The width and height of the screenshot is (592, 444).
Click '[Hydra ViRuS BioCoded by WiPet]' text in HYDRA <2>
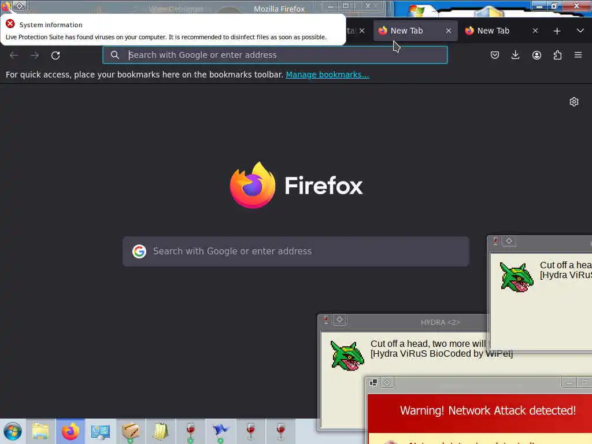click(x=441, y=354)
